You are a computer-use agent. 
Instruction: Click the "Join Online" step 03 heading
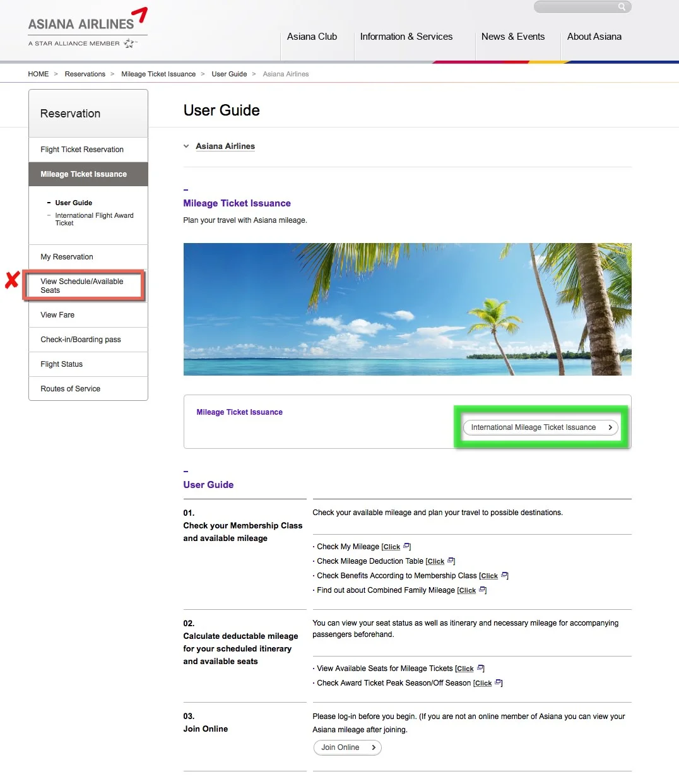[x=206, y=728]
